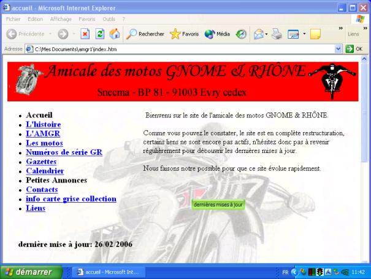The width and height of the screenshot is (371, 279).
Task: Expand the forward button dropdown arrow
Action: click(74, 34)
